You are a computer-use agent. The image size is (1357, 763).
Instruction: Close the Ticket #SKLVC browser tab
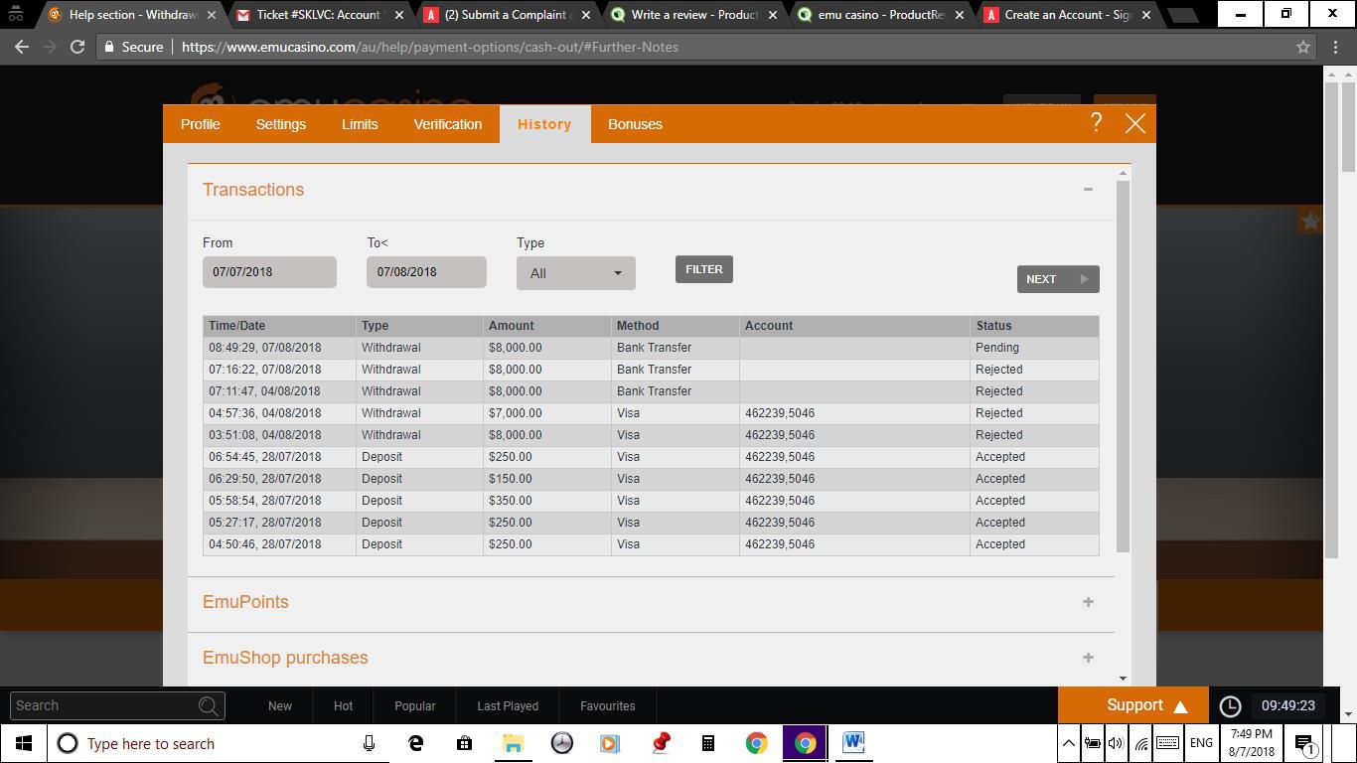(x=398, y=15)
